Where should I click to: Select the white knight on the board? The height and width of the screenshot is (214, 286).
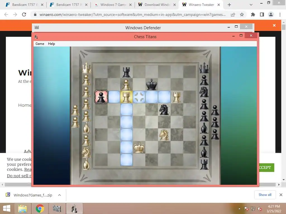point(164,135)
